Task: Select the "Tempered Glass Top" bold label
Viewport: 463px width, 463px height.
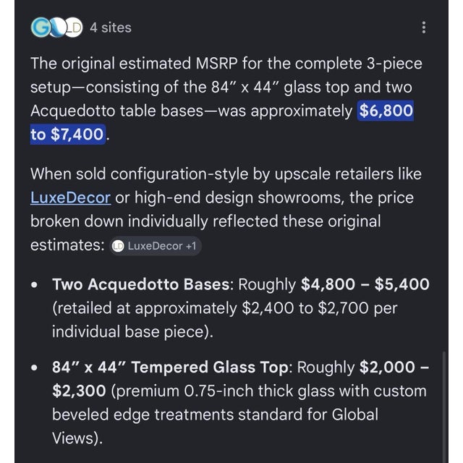Action: (x=210, y=368)
